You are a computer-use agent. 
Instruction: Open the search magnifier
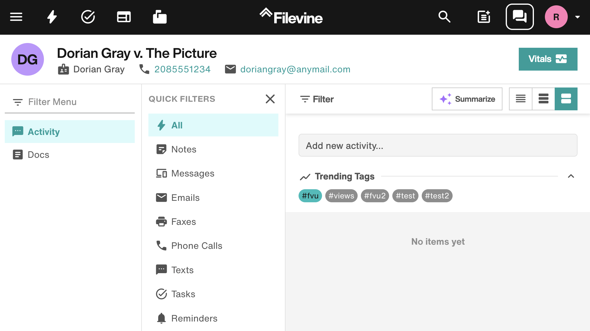[444, 17]
